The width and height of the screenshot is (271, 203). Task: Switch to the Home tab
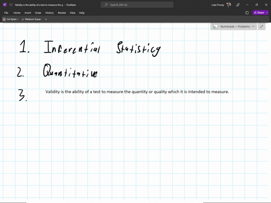pyautogui.click(x=17, y=13)
